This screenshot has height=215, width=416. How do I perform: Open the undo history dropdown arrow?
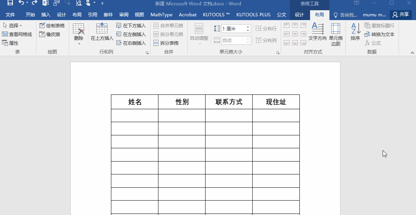[x=27, y=3]
